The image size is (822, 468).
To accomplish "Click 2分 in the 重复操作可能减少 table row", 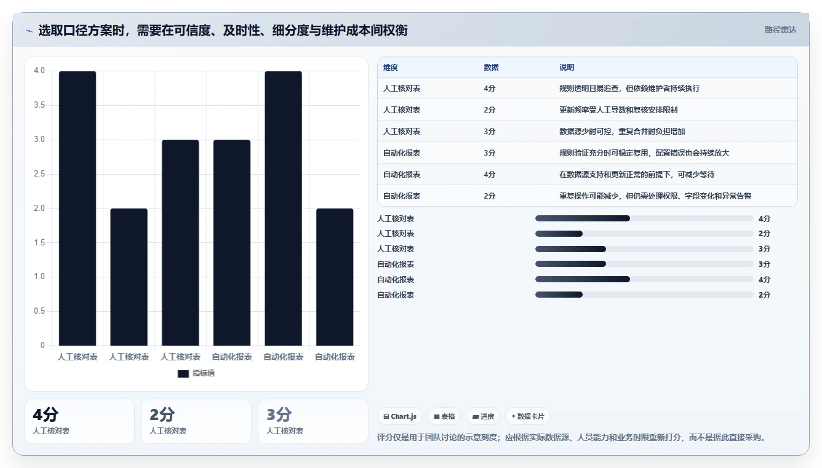I will [x=490, y=196].
